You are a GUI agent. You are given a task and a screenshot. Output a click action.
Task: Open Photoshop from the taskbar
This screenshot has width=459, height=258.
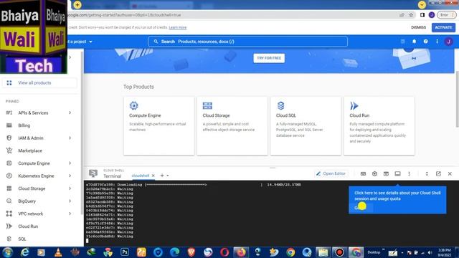click(124, 252)
